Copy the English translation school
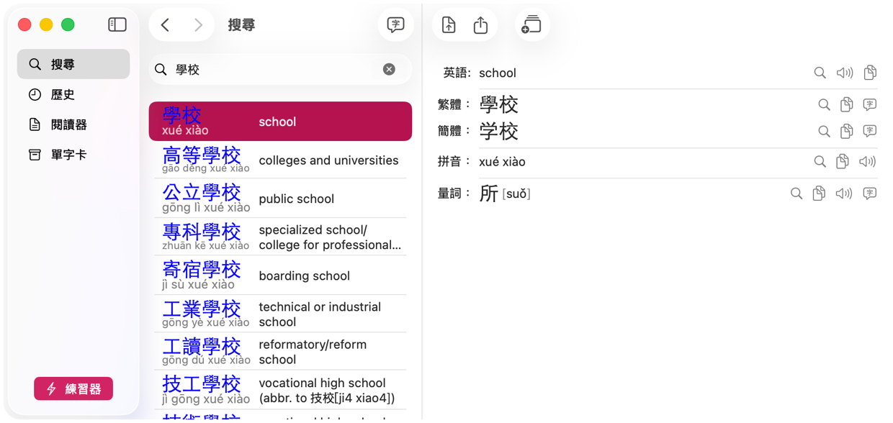Screen dimensions: 893x423 point(870,73)
